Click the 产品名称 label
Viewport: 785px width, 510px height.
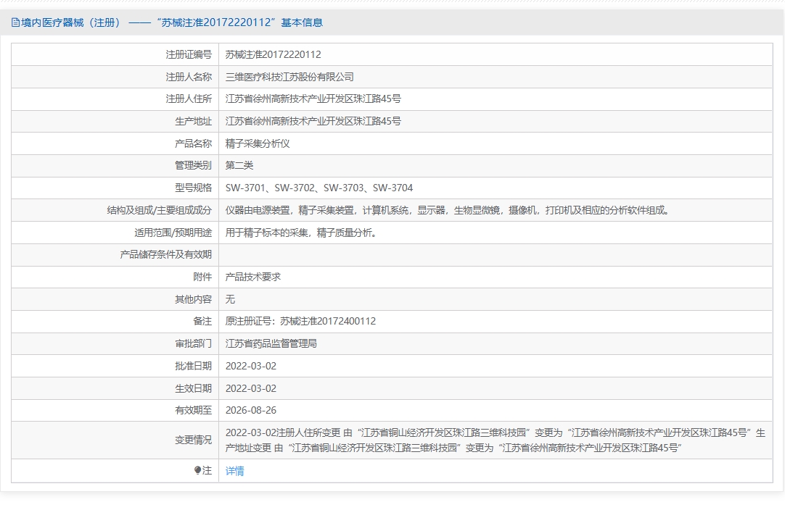[193, 143]
